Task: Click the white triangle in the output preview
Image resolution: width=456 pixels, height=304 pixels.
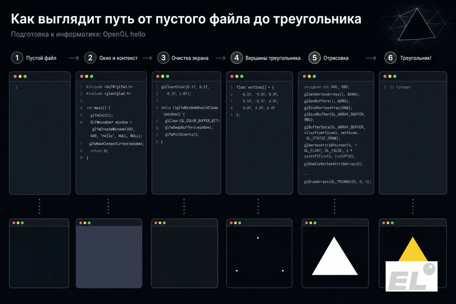Action: 335,260
